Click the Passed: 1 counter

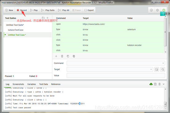coord(9,76)
